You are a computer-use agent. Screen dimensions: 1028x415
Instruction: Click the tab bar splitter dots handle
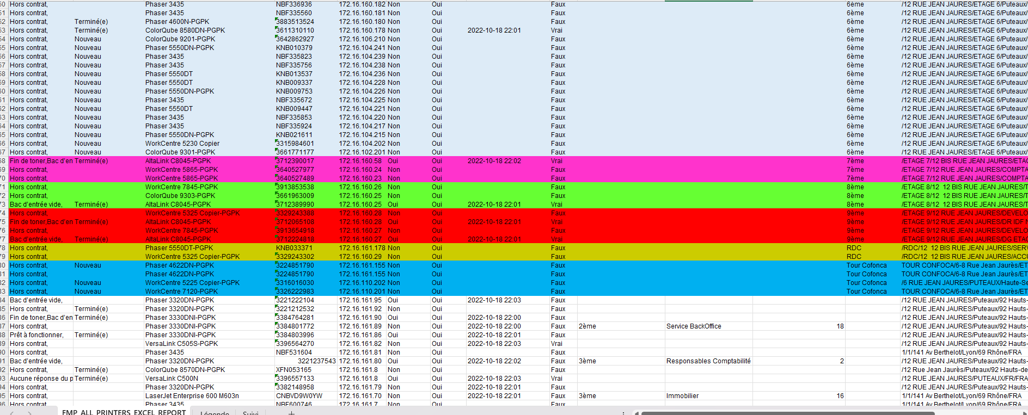tap(623, 413)
